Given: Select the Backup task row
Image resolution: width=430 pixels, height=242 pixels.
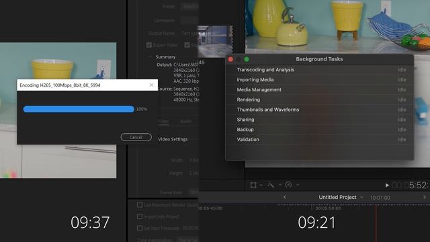Looking at the screenshot, I should (320, 130).
